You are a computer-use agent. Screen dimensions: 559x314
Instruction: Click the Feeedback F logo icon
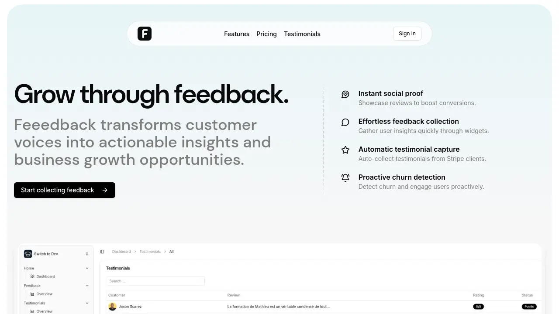(145, 34)
